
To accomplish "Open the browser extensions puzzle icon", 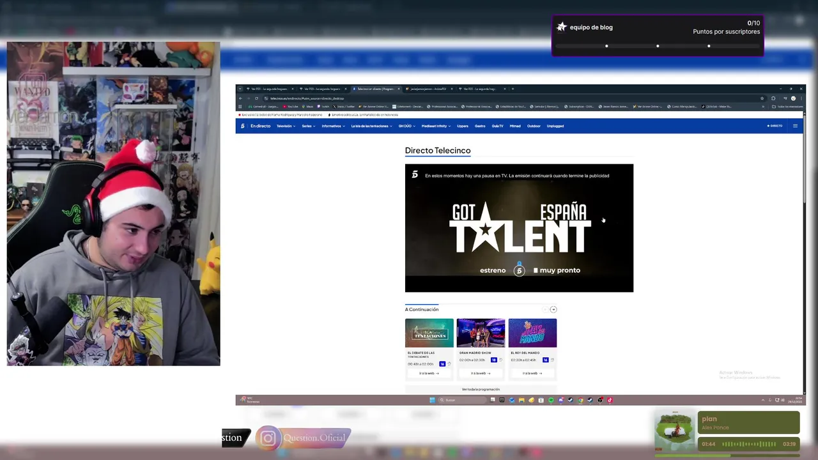I will coord(773,98).
